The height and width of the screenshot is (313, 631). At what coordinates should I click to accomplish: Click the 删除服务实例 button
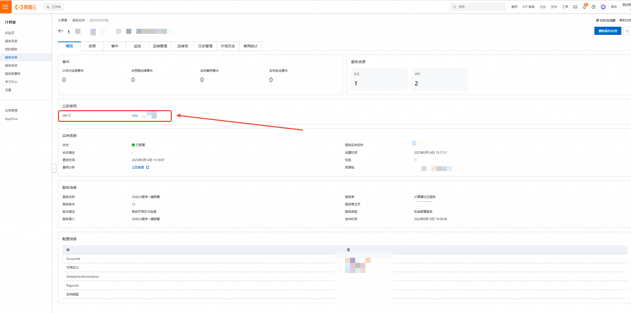coord(608,31)
